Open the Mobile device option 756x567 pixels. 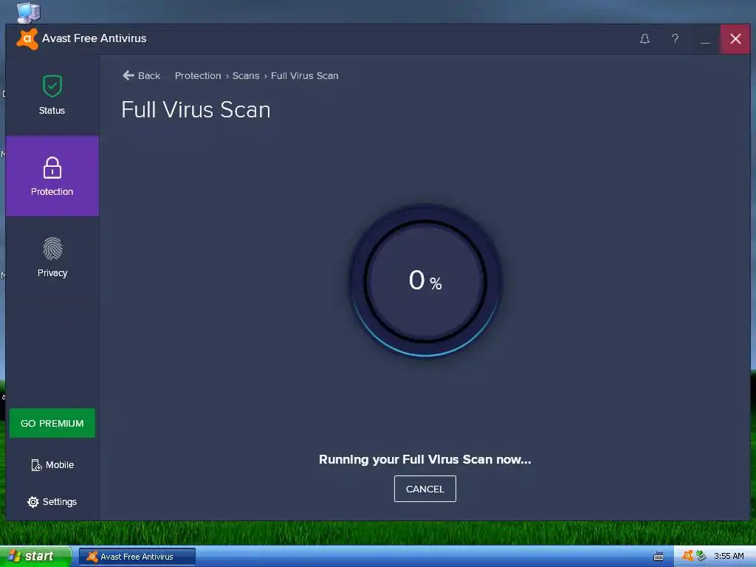coord(52,465)
